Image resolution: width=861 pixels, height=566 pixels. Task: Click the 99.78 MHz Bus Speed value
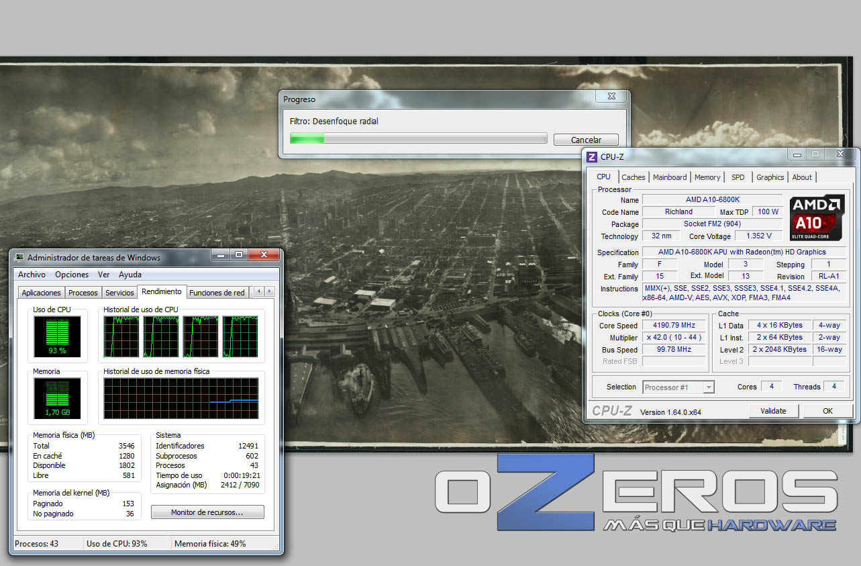pos(675,350)
